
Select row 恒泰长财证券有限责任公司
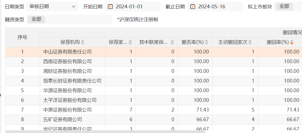pos(153,81)
